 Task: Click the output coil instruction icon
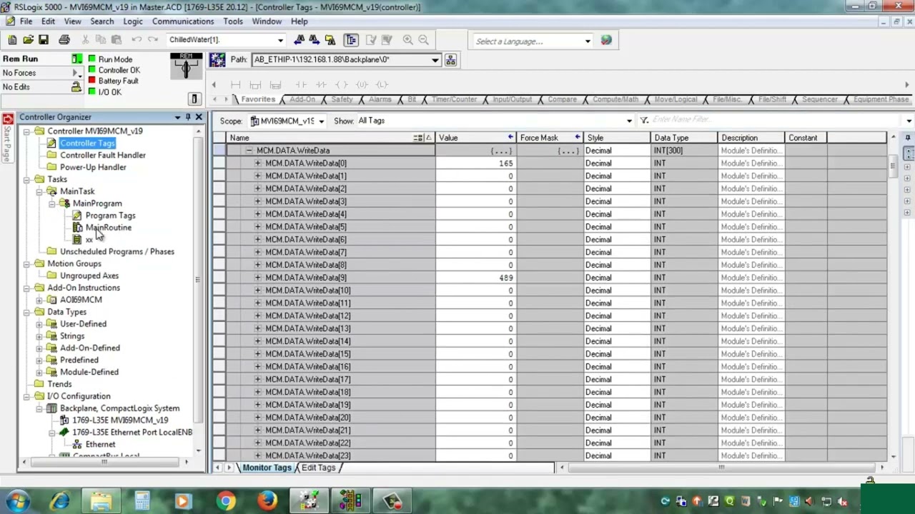(342, 85)
